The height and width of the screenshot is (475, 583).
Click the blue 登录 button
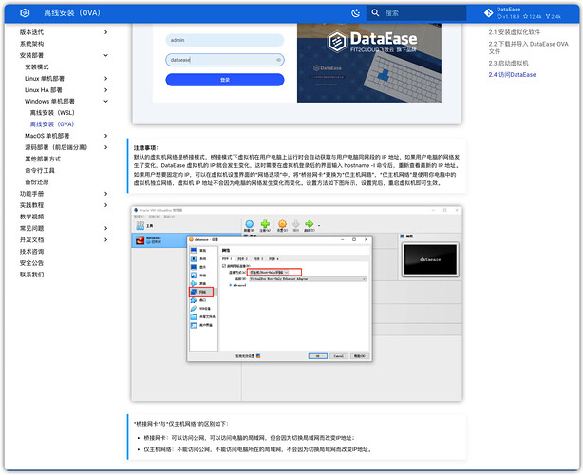click(225, 80)
